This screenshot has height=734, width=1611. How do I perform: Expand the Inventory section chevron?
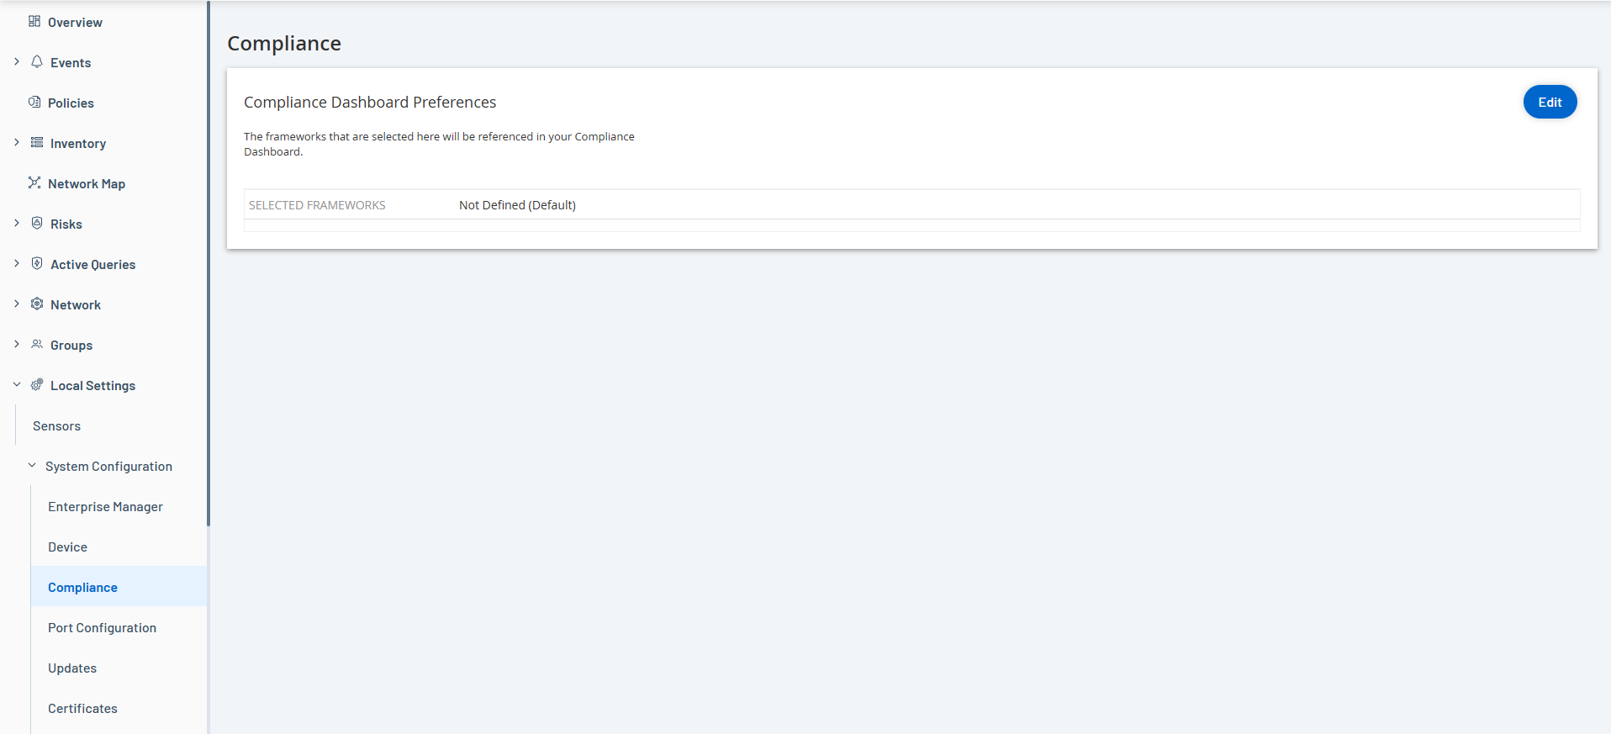point(17,142)
